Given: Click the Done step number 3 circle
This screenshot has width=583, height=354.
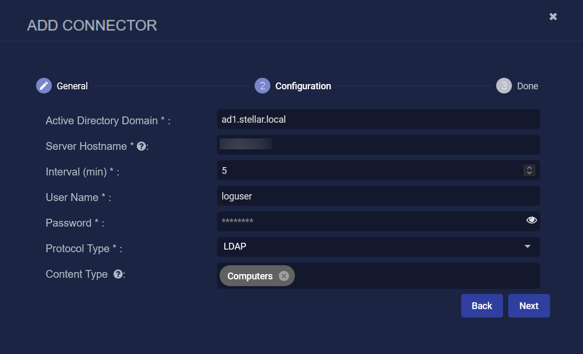Looking at the screenshot, I should (x=504, y=86).
